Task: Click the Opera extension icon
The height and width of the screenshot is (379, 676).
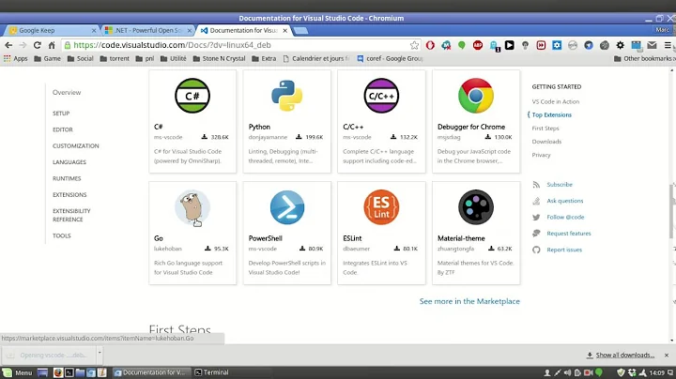Action: point(430,45)
